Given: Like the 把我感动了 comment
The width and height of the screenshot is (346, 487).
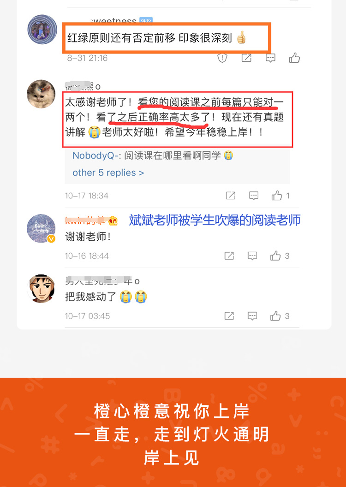Looking at the screenshot, I should 280,316.
